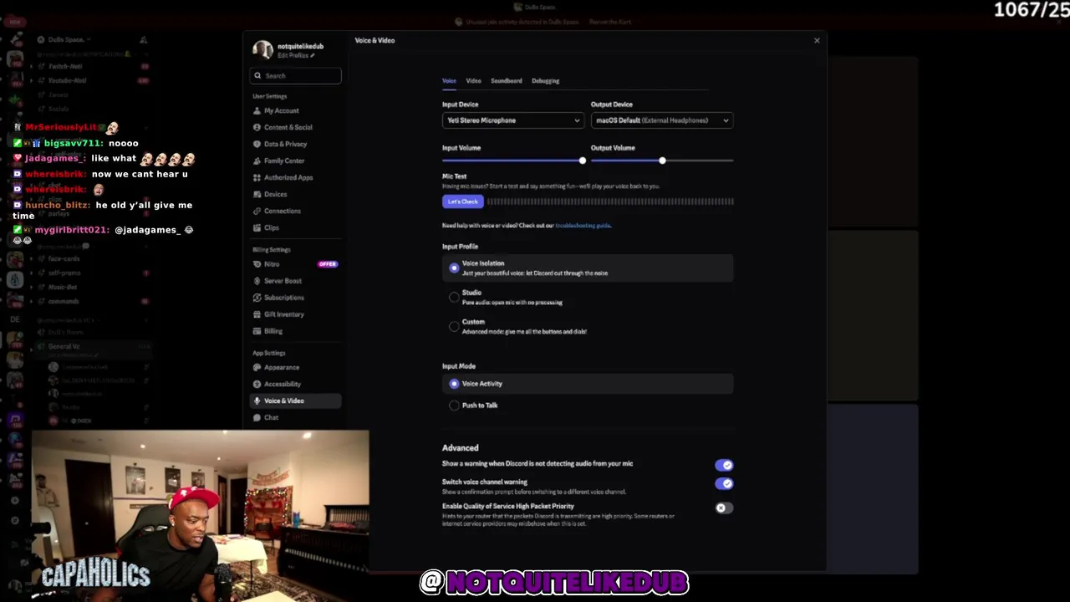Open Appearance palette icon

257,367
